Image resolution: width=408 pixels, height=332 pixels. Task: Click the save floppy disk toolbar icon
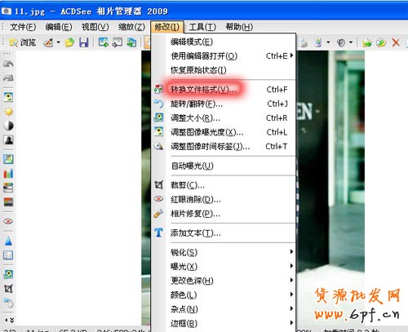(x=84, y=42)
